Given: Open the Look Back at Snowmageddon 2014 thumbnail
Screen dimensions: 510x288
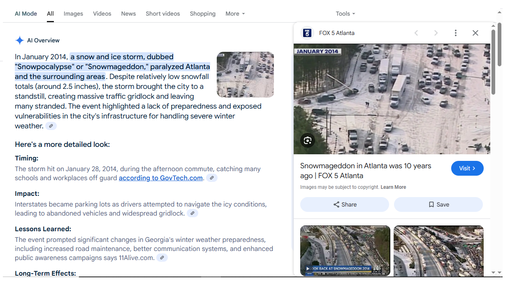Looking at the screenshot, I should [x=345, y=251].
